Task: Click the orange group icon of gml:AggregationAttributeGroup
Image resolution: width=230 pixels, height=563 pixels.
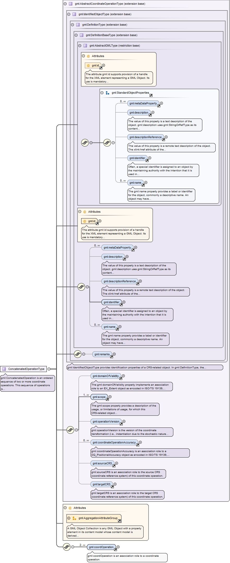Action: click(74, 518)
